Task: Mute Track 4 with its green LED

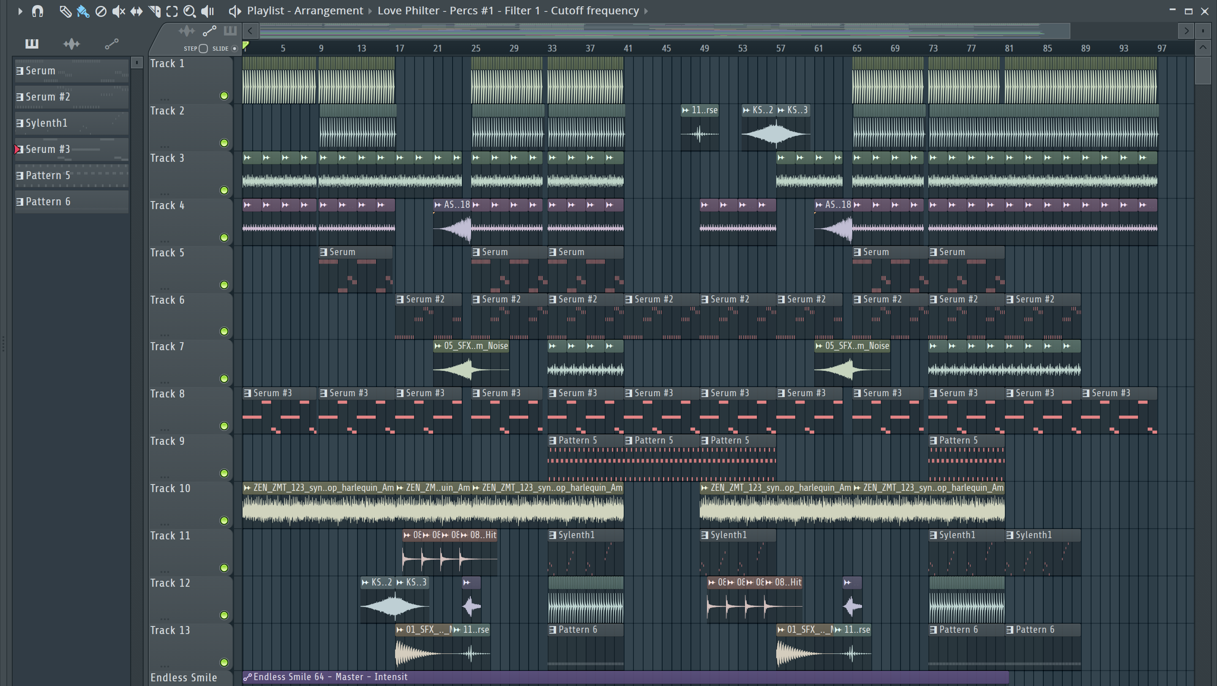Action: [224, 237]
